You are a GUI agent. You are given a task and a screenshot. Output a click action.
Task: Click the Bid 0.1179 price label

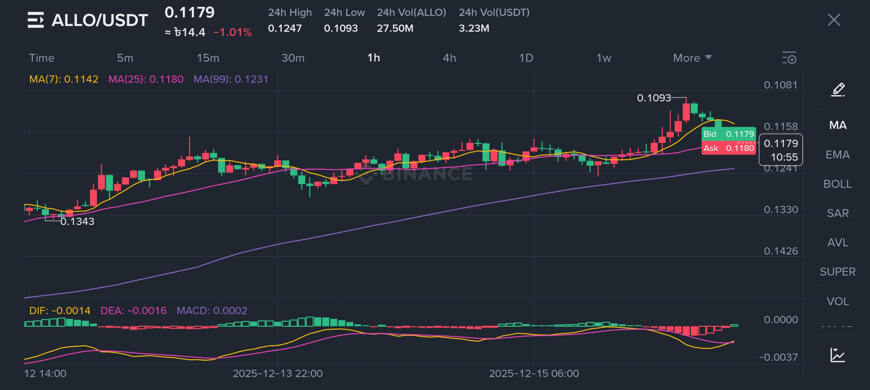(728, 134)
